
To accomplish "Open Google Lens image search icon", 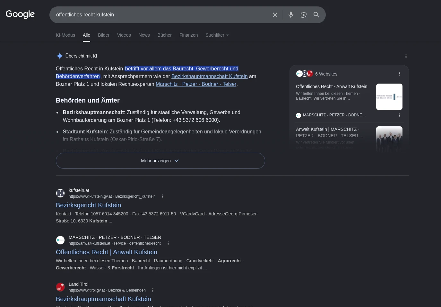I will (304, 15).
